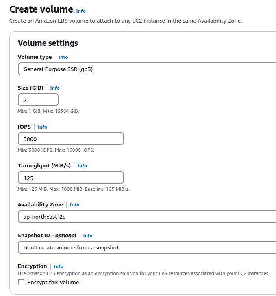Click Info link beside Size (GiB)
Viewport: 276px width, 296px height.
(x=55, y=88)
